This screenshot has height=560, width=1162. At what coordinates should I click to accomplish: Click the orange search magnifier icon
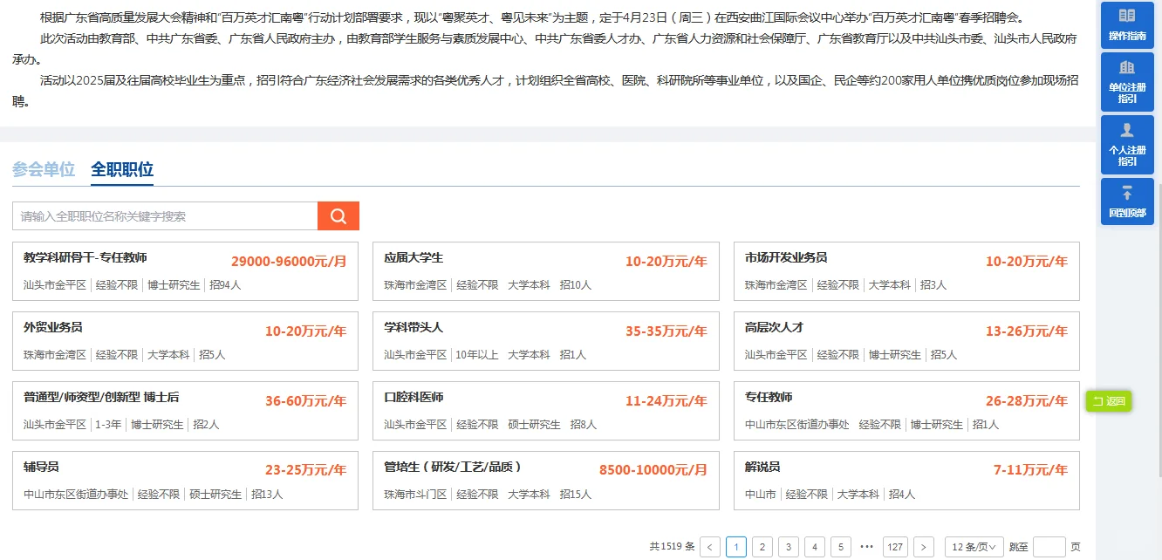(x=338, y=215)
